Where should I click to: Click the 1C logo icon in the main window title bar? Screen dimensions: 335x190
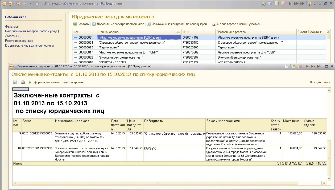coord(4,4)
